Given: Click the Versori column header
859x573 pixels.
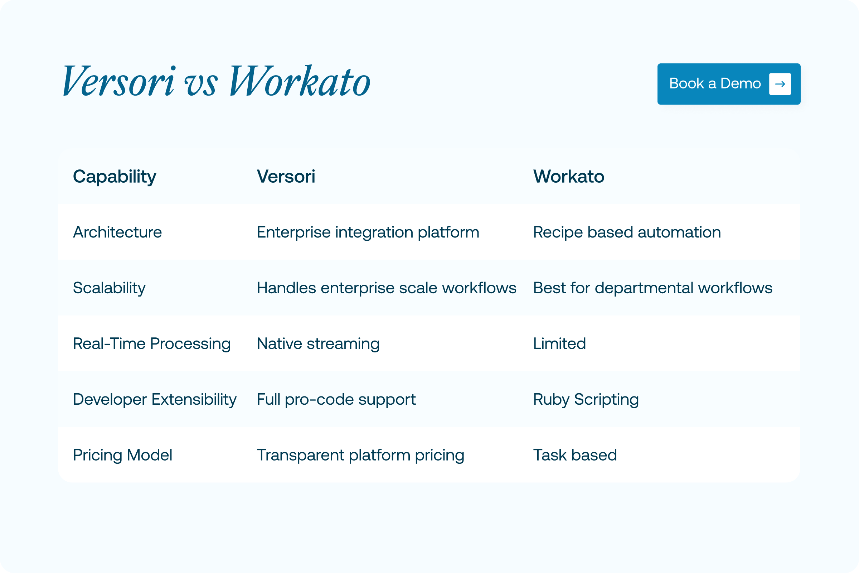Looking at the screenshot, I should coord(286,177).
